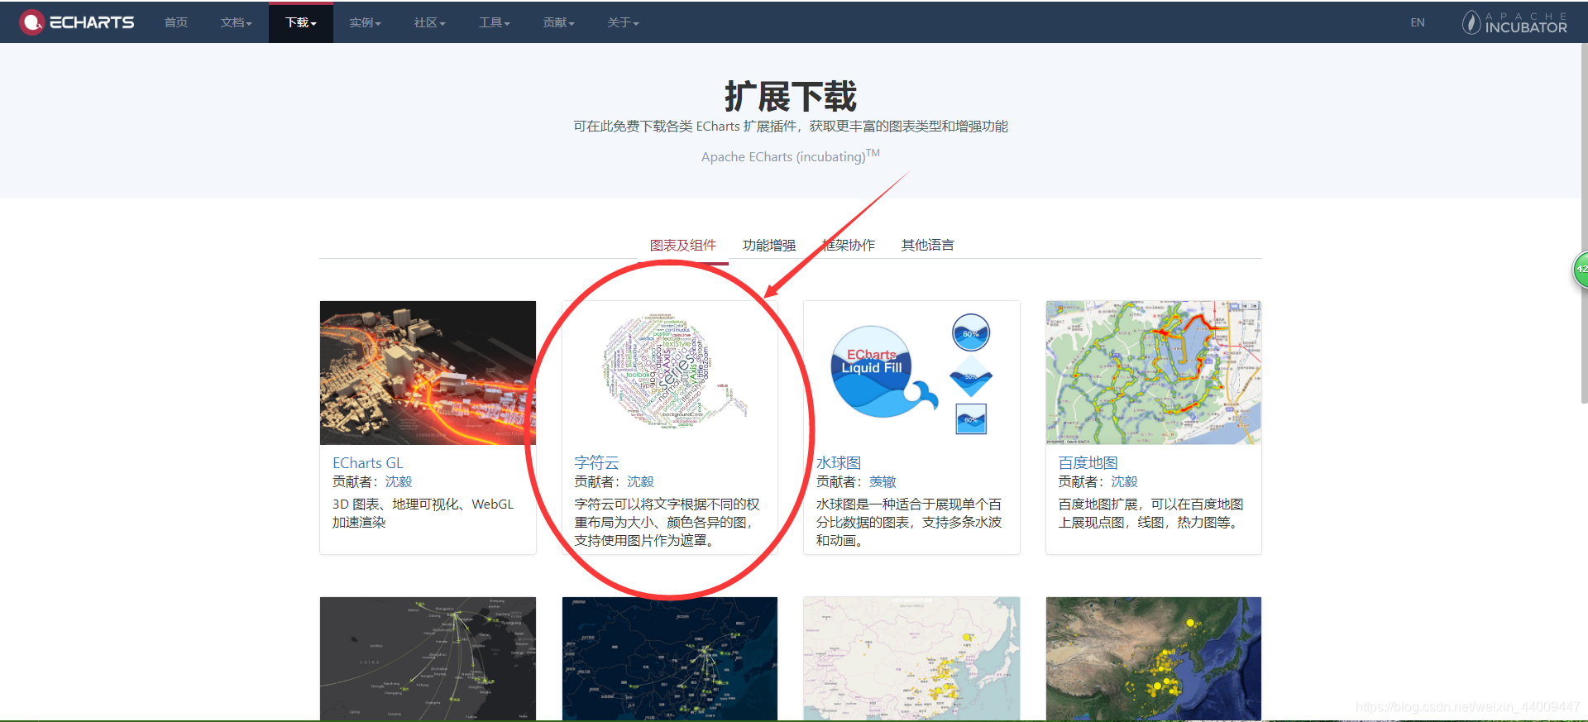The height and width of the screenshot is (722, 1588).
Task: Open contributor 沈毅 under ECharts GL
Action: (399, 482)
